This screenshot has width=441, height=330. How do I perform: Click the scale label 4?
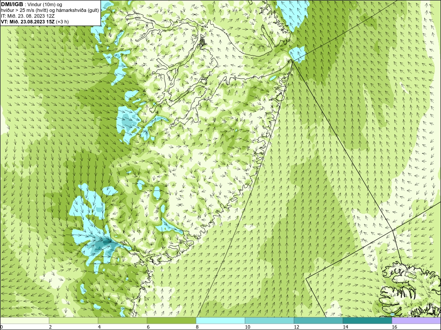(99, 327)
